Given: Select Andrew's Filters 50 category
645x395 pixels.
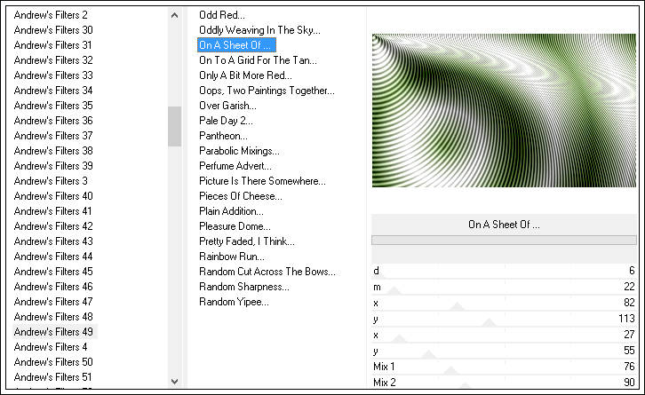Looking at the screenshot, I should pyautogui.click(x=53, y=362).
